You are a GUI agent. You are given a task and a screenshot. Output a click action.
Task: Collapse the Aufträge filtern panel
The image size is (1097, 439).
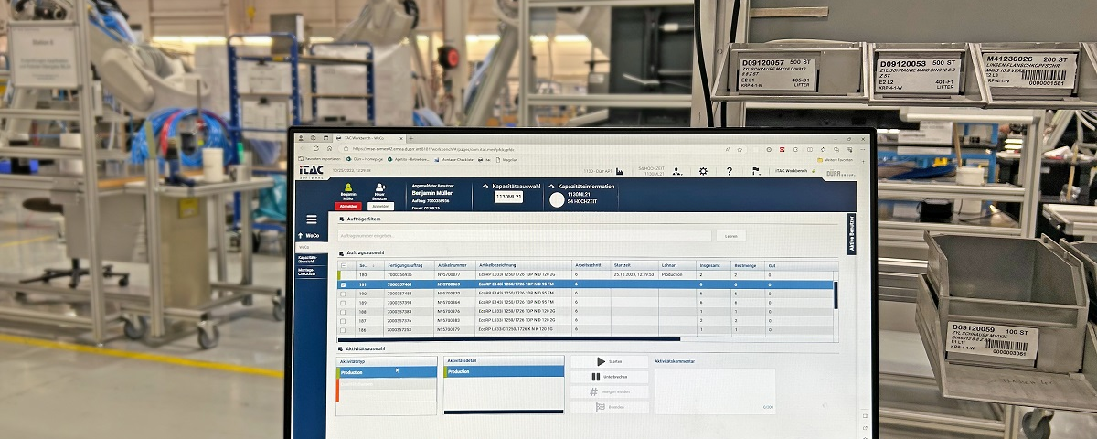coord(343,219)
